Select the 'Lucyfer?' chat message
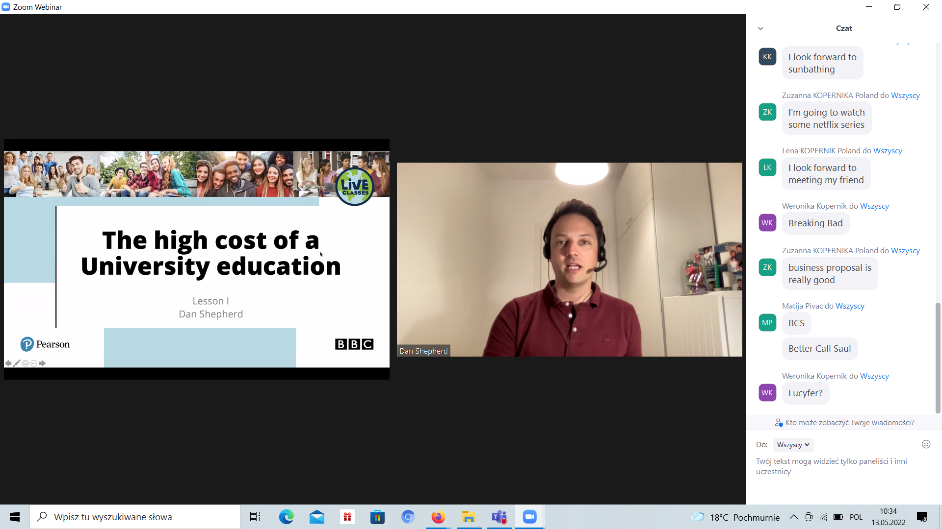 pyautogui.click(x=805, y=393)
